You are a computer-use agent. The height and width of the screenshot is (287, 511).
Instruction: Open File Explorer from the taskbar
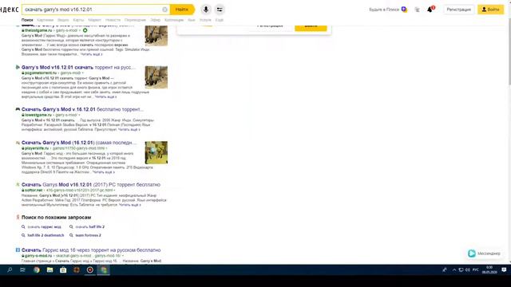click(50, 269)
